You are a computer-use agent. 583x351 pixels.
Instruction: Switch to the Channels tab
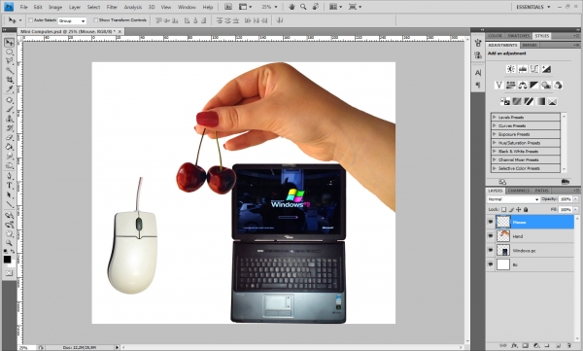tap(518, 191)
